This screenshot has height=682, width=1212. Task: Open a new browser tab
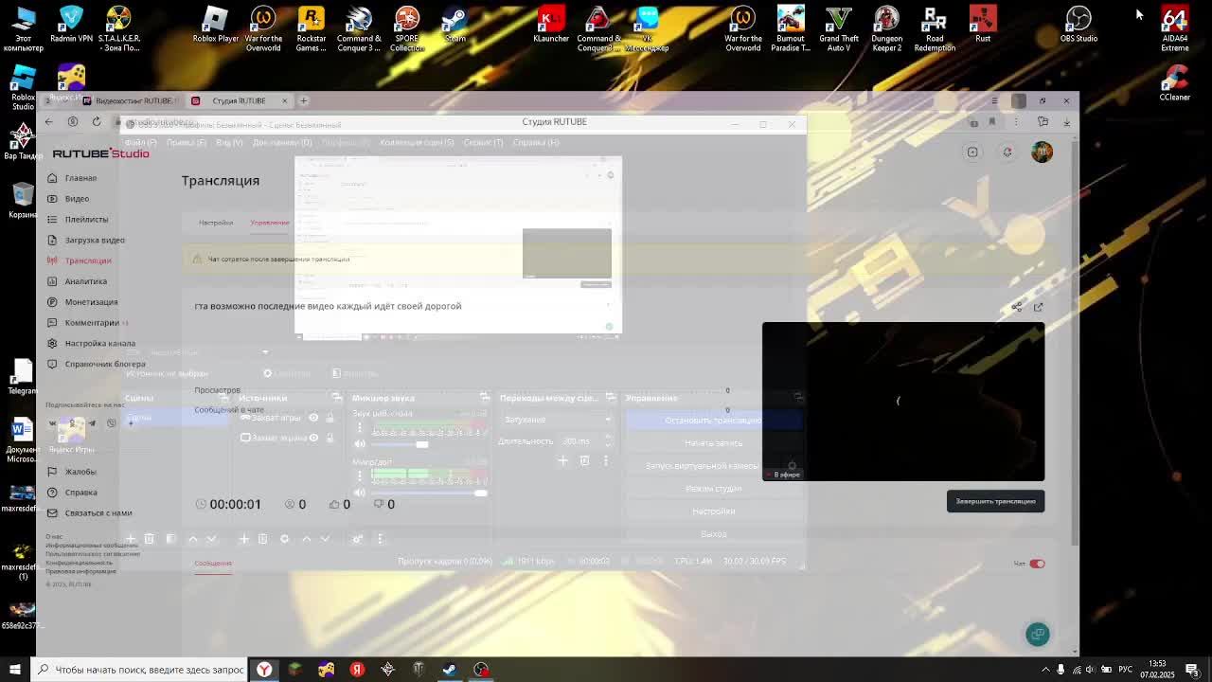coord(304,100)
